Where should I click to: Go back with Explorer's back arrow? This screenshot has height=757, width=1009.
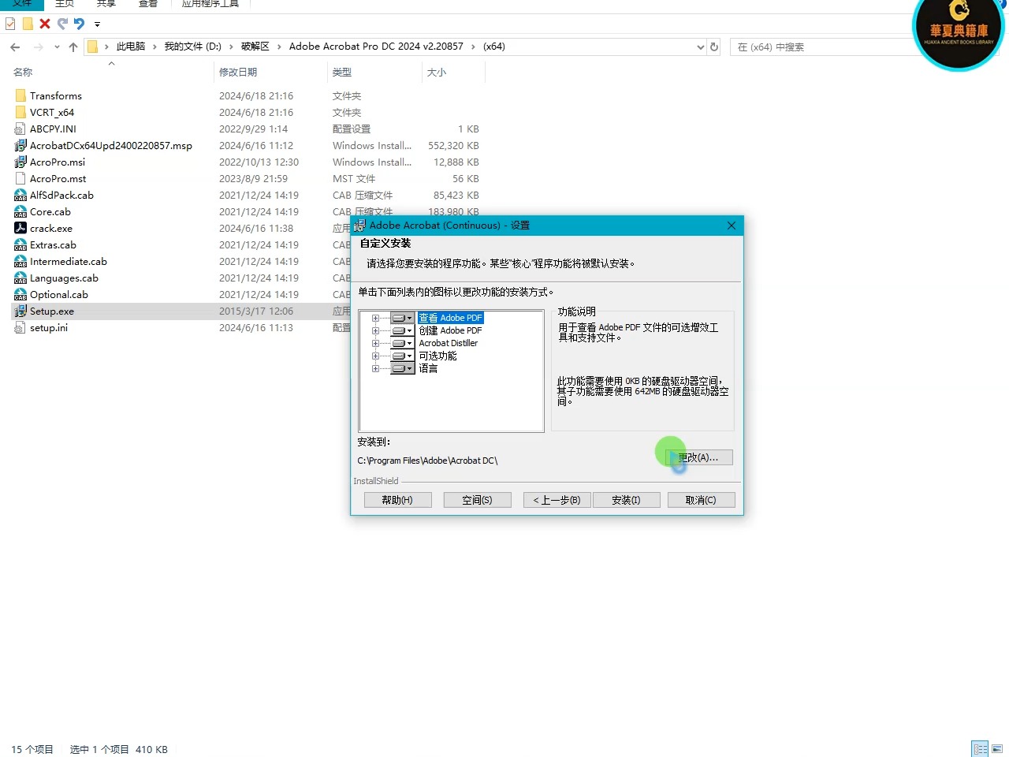click(x=15, y=47)
